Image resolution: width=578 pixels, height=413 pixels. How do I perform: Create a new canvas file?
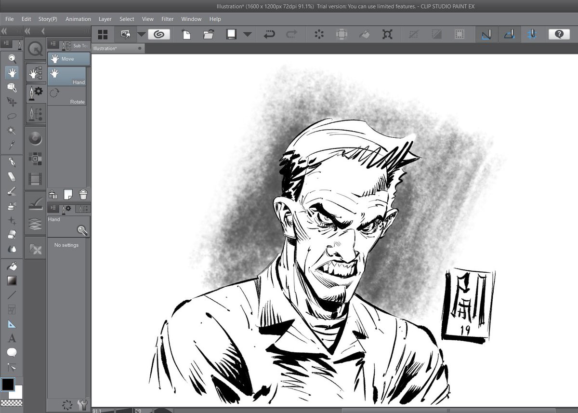[186, 34]
